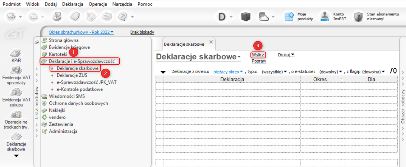Screen dimensions: 406x167
Task: Select Ochrona danych osobowych module
Action: click(x=78, y=103)
